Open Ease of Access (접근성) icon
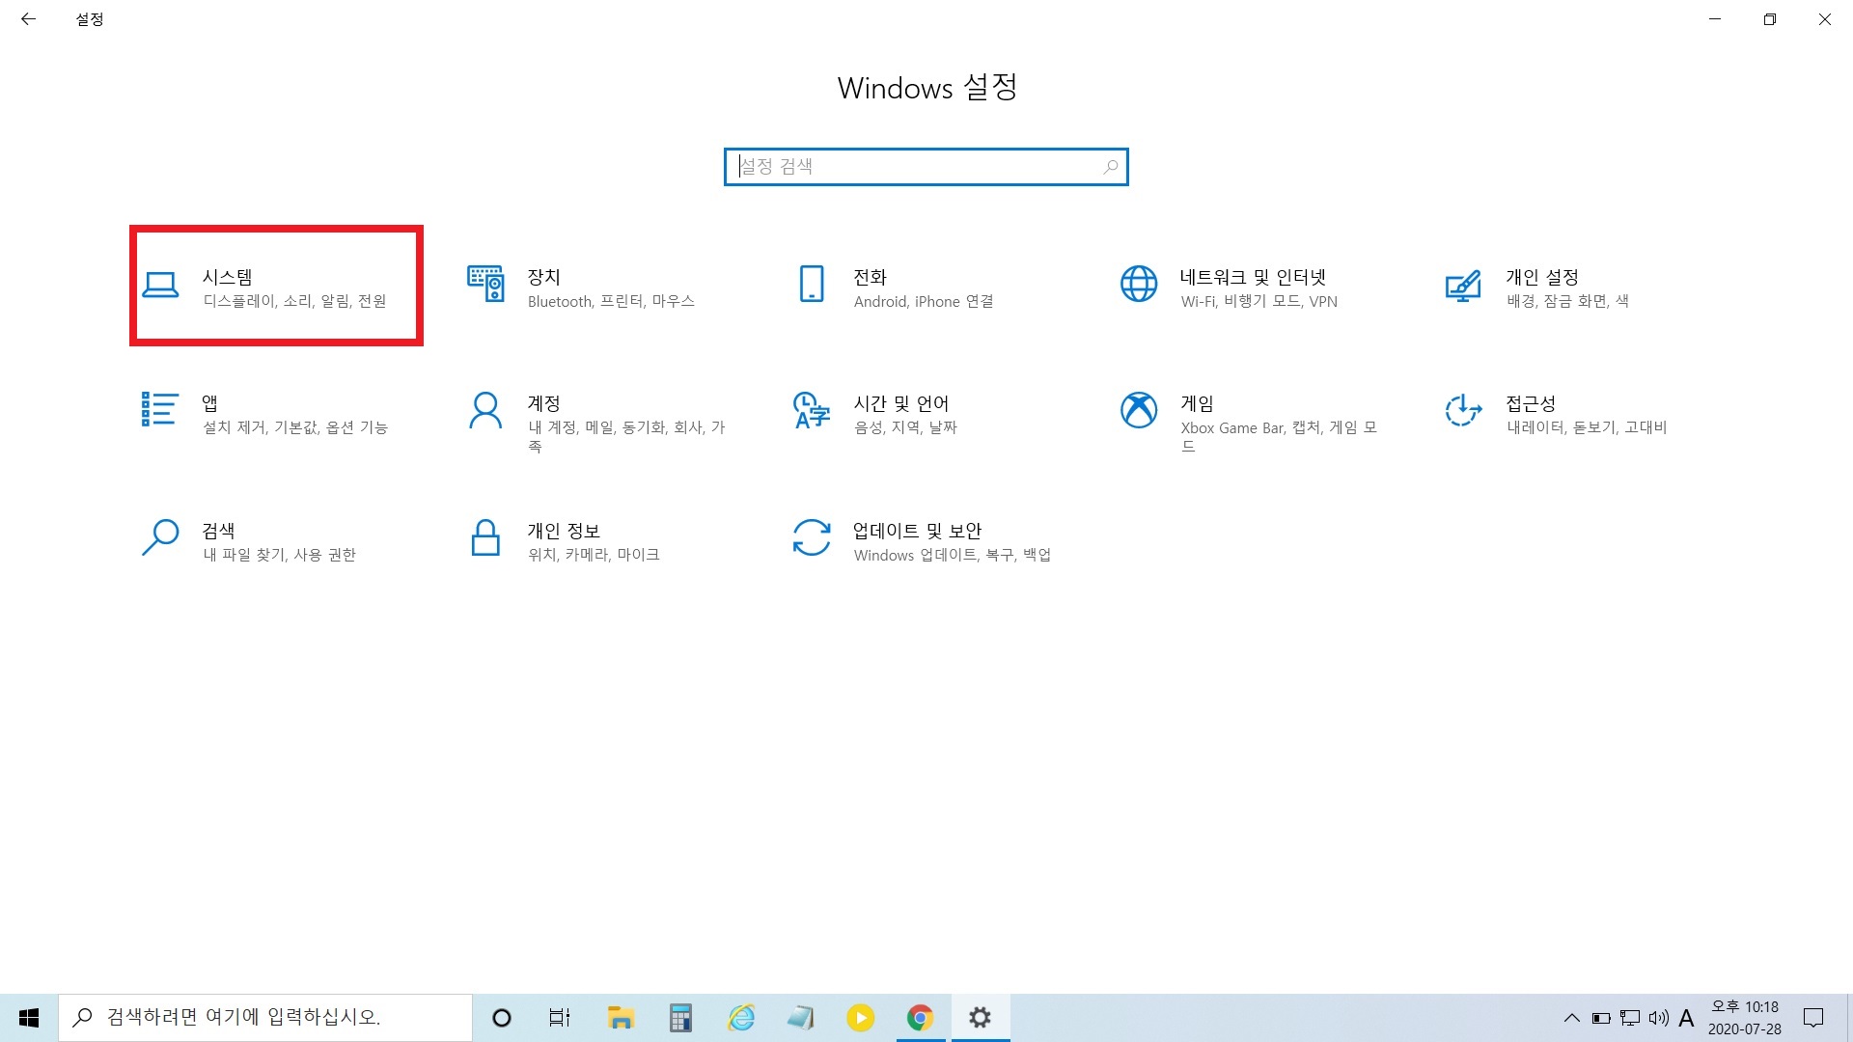This screenshot has width=1853, height=1042. [1463, 410]
